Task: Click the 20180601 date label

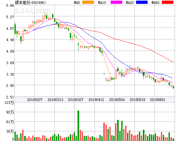Action: click(x=158, y=100)
